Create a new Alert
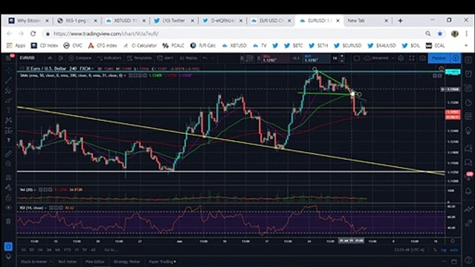475x267 pixels. click(165, 58)
